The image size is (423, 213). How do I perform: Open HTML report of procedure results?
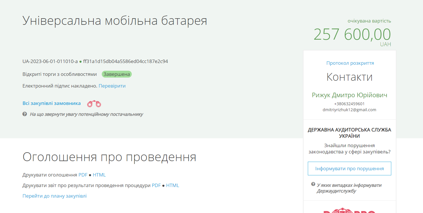click(173, 185)
